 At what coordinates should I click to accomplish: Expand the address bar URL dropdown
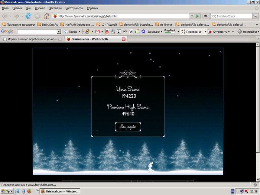[192, 16]
